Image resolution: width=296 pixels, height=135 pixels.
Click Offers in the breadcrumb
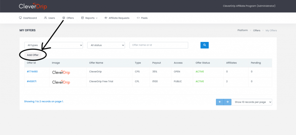(x=257, y=30)
